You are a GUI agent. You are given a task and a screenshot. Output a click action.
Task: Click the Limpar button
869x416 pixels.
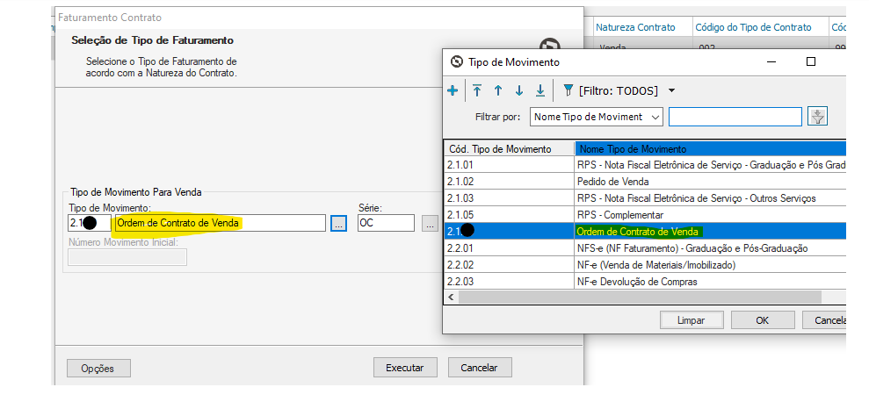691,320
